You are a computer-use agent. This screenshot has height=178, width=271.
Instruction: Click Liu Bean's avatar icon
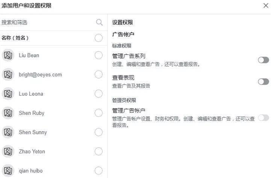point(8,55)
